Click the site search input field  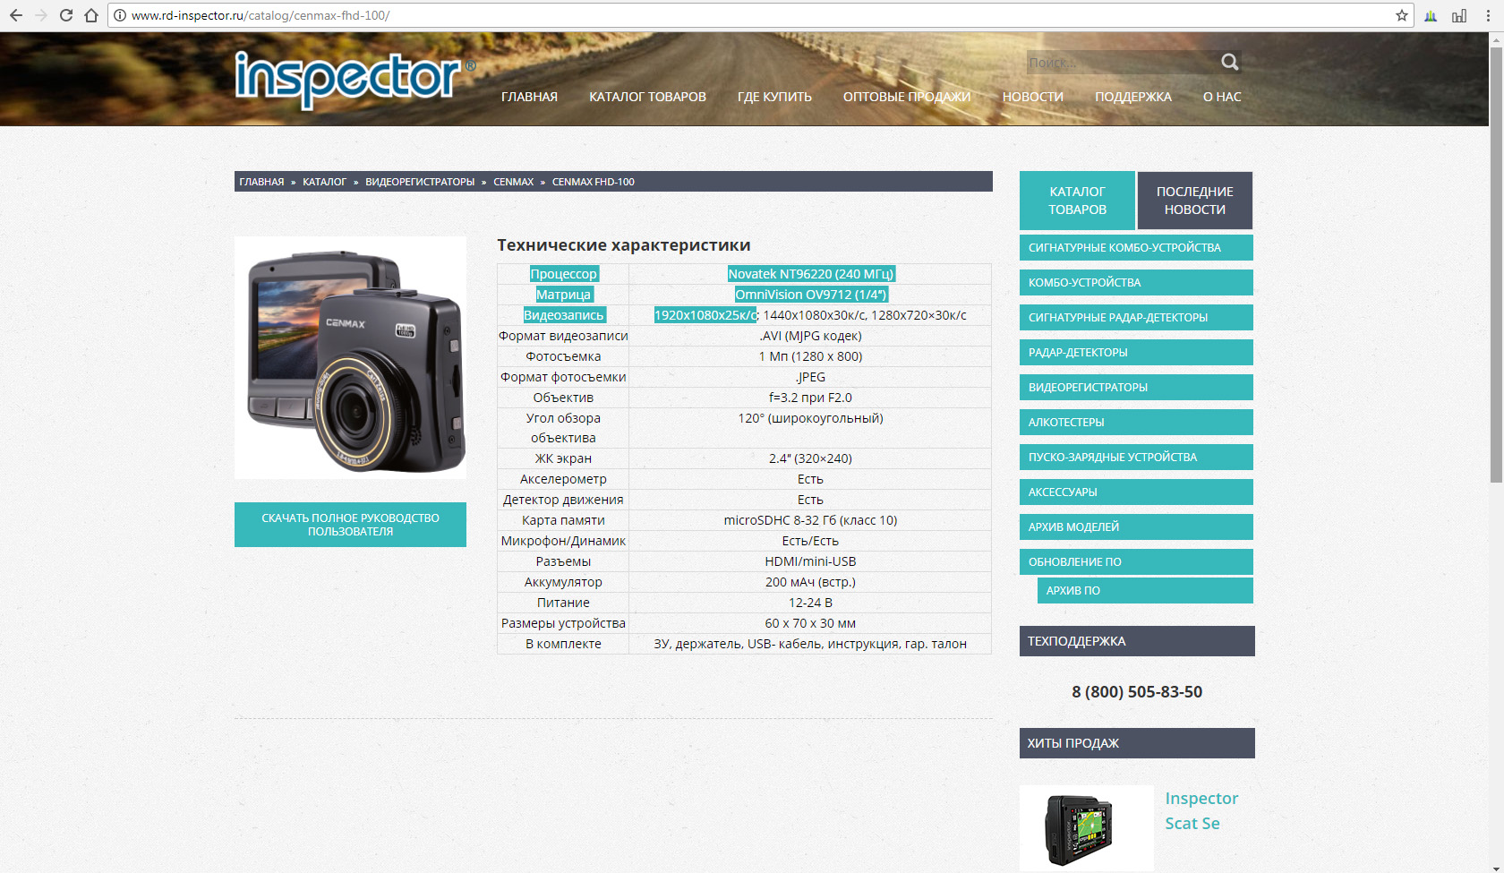tap(1119, 63)
